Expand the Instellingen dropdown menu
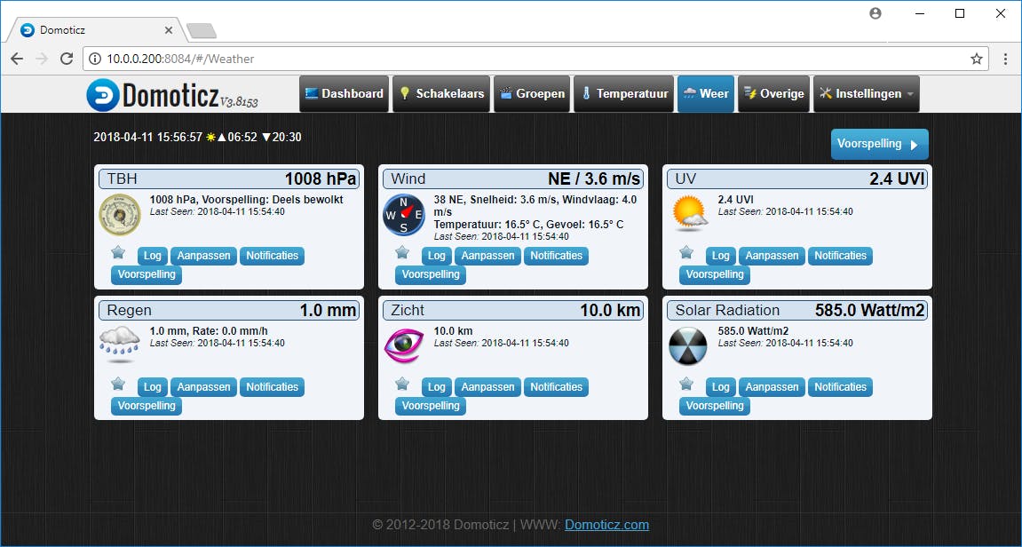1022x547 pixels. [867, 94]
